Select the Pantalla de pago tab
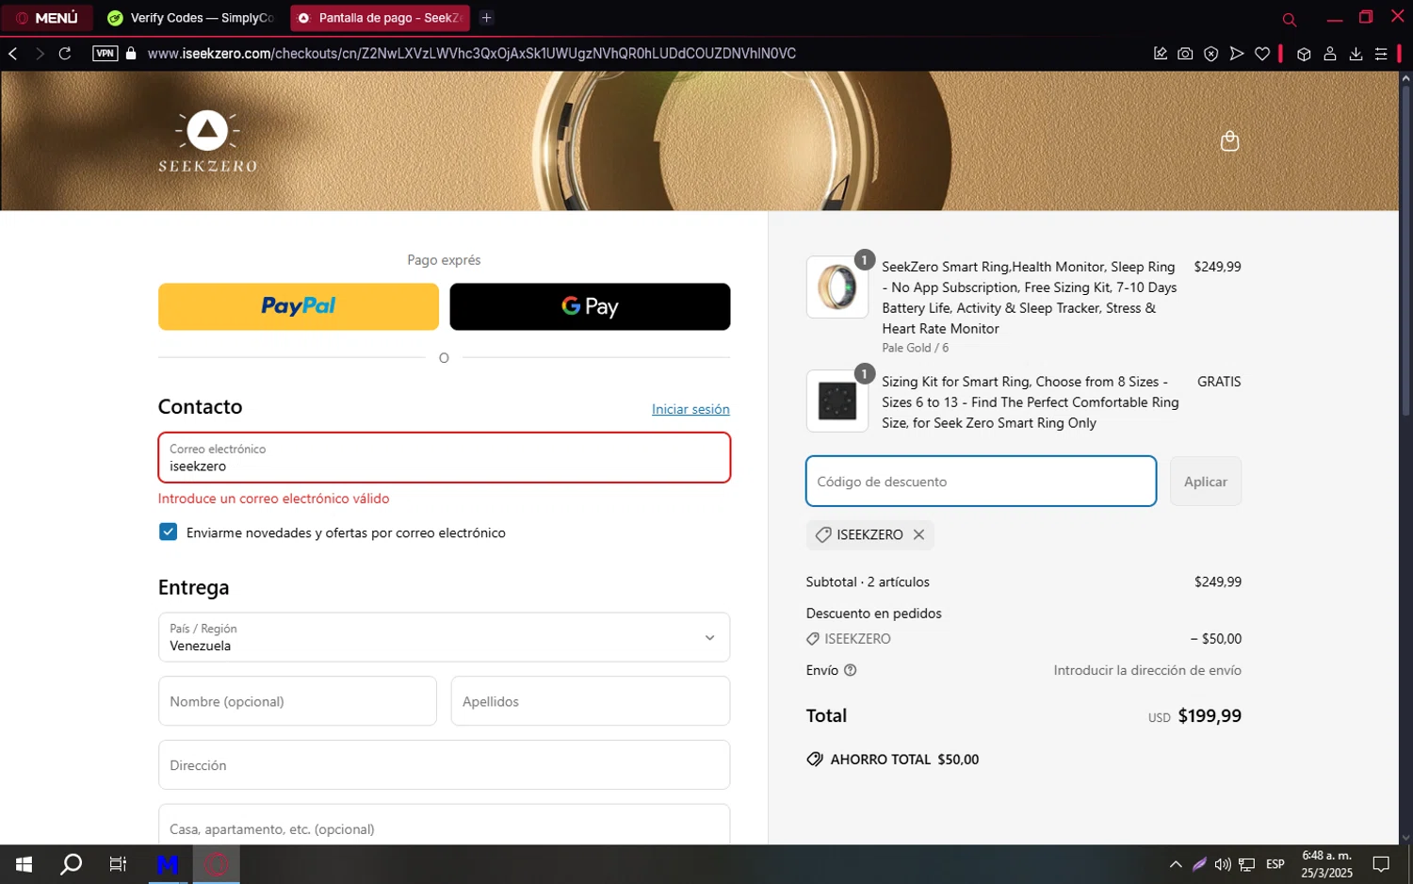This screenshot has width=1413, height=884. pyautogui.click(x=381, y=18)
